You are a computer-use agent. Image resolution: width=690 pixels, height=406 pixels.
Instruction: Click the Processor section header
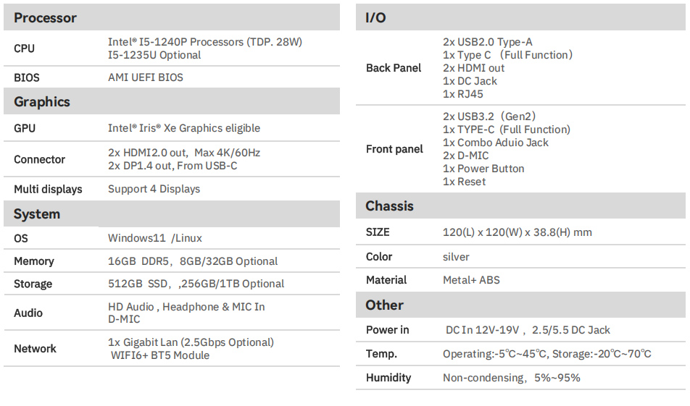[45, 17]
